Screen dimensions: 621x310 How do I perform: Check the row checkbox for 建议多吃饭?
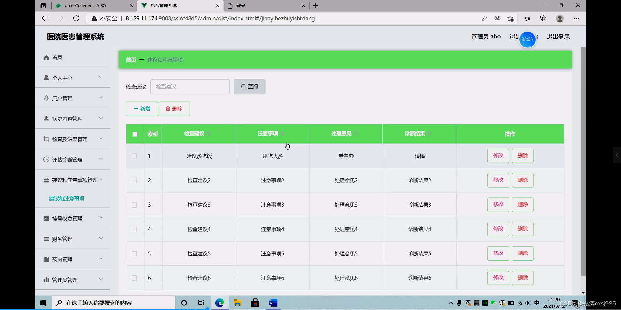[134, 156]
